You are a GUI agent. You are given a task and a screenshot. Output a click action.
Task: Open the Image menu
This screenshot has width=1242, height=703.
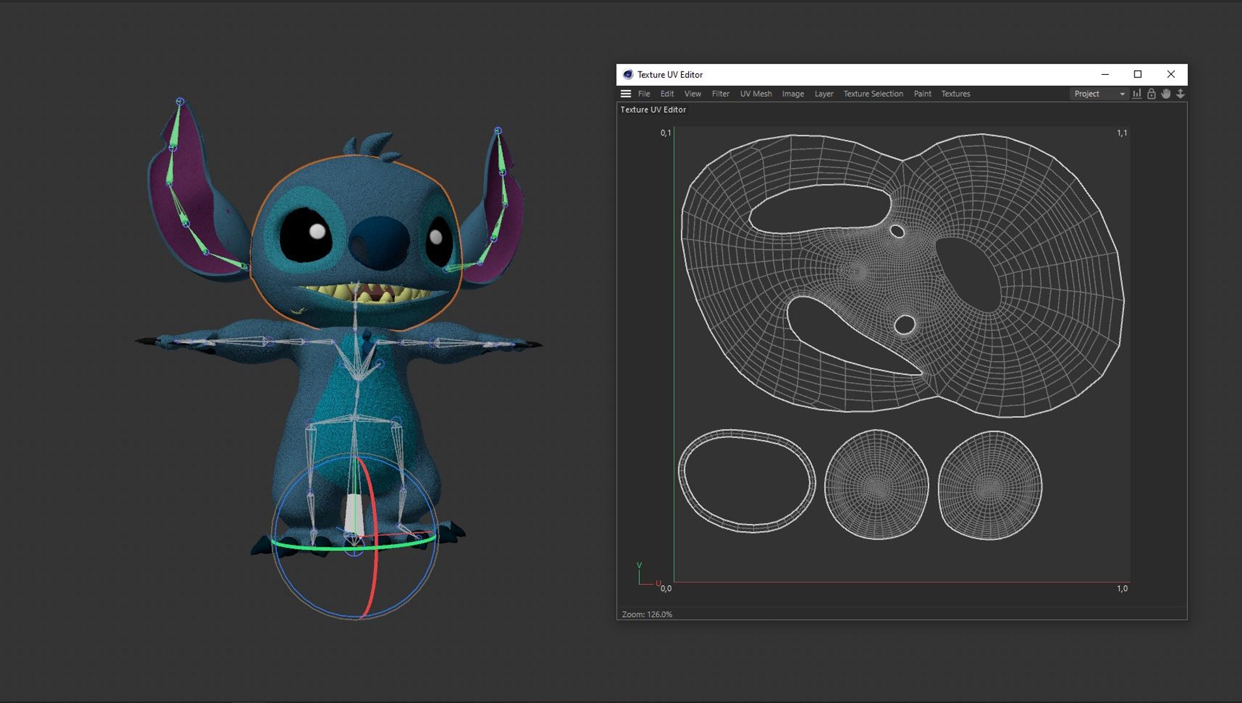click(792, 94)
